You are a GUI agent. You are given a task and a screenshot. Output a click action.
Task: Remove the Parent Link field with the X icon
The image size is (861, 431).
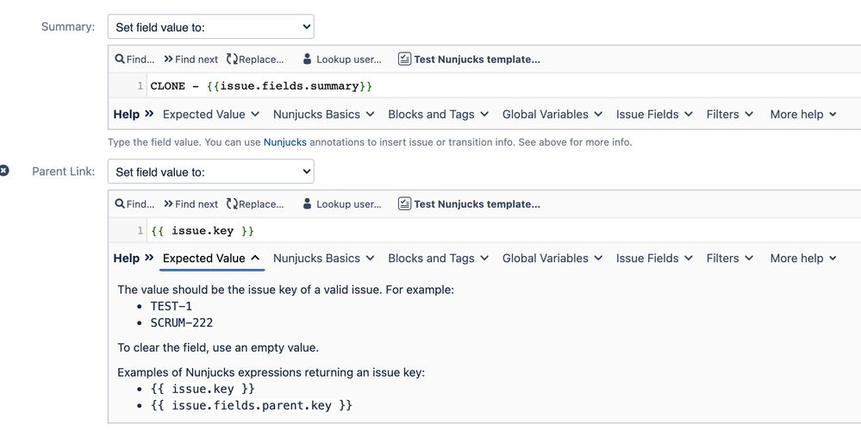pyautogui.click(x=4, y=172)
